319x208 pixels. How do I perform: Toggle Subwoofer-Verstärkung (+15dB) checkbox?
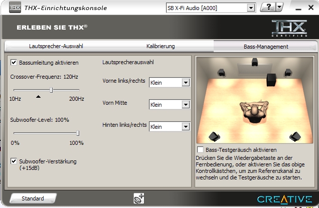click(x=14, y=161)
